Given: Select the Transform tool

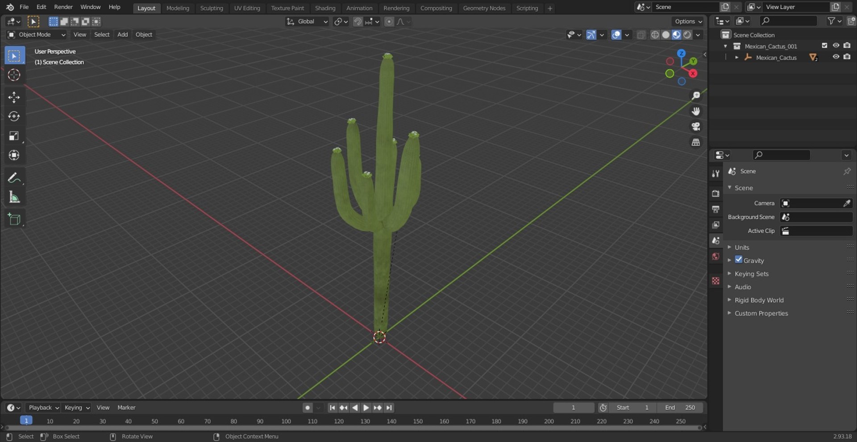Looking at the screenshot, I should [x=14, y=155].
